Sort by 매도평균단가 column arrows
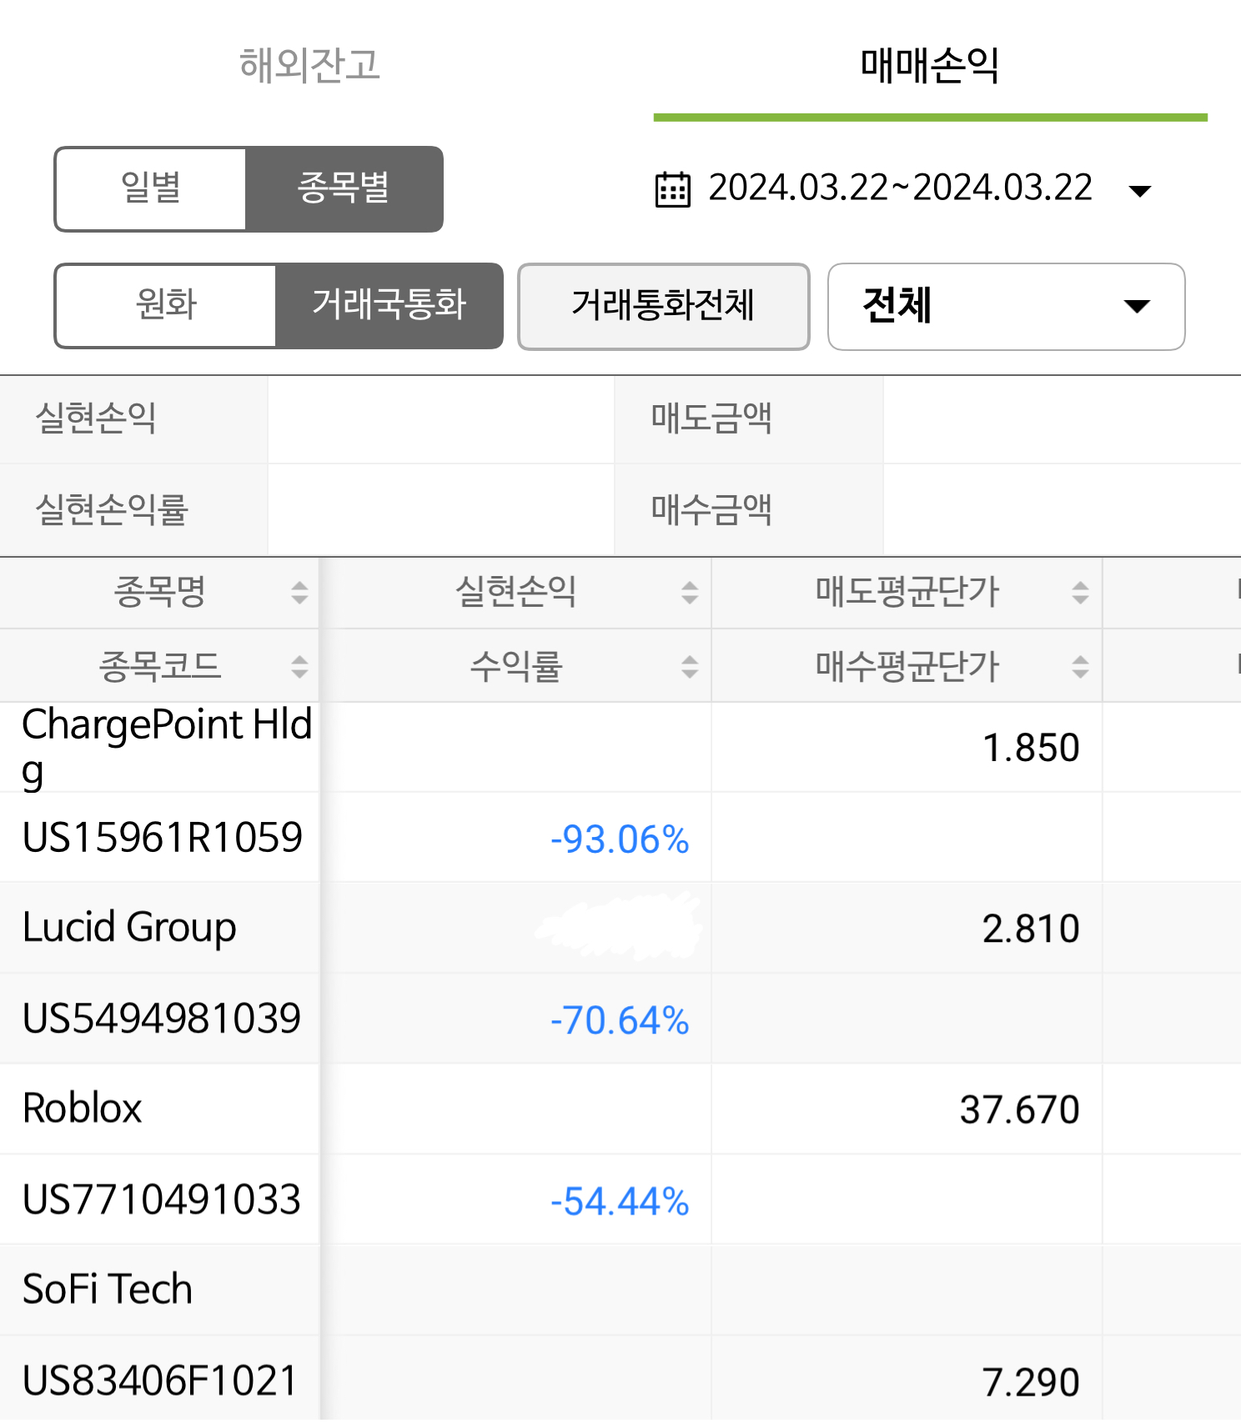This screenshot has height=1428, width=1241. (x=1080, y=593)
